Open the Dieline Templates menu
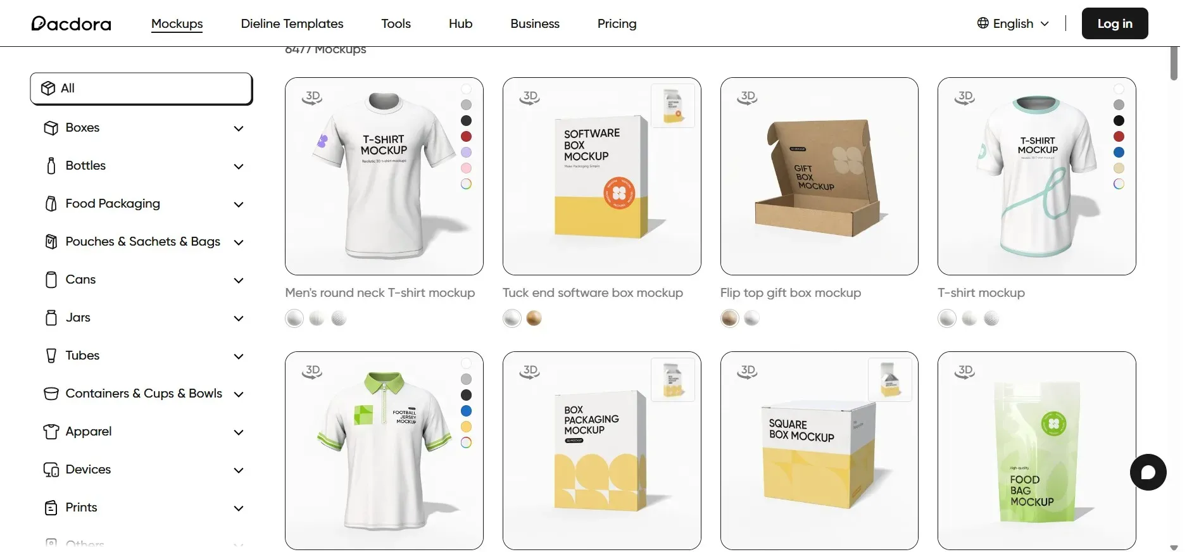 pos(292,23)
